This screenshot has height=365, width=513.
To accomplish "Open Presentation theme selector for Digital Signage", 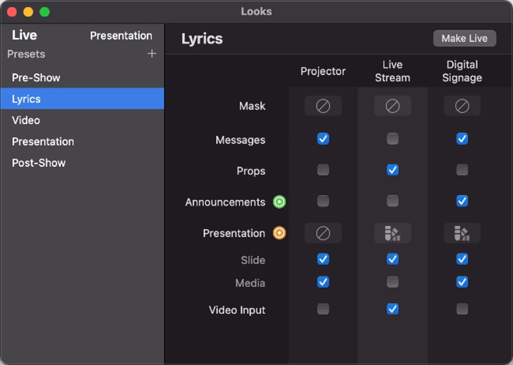I will coord(462,233).
